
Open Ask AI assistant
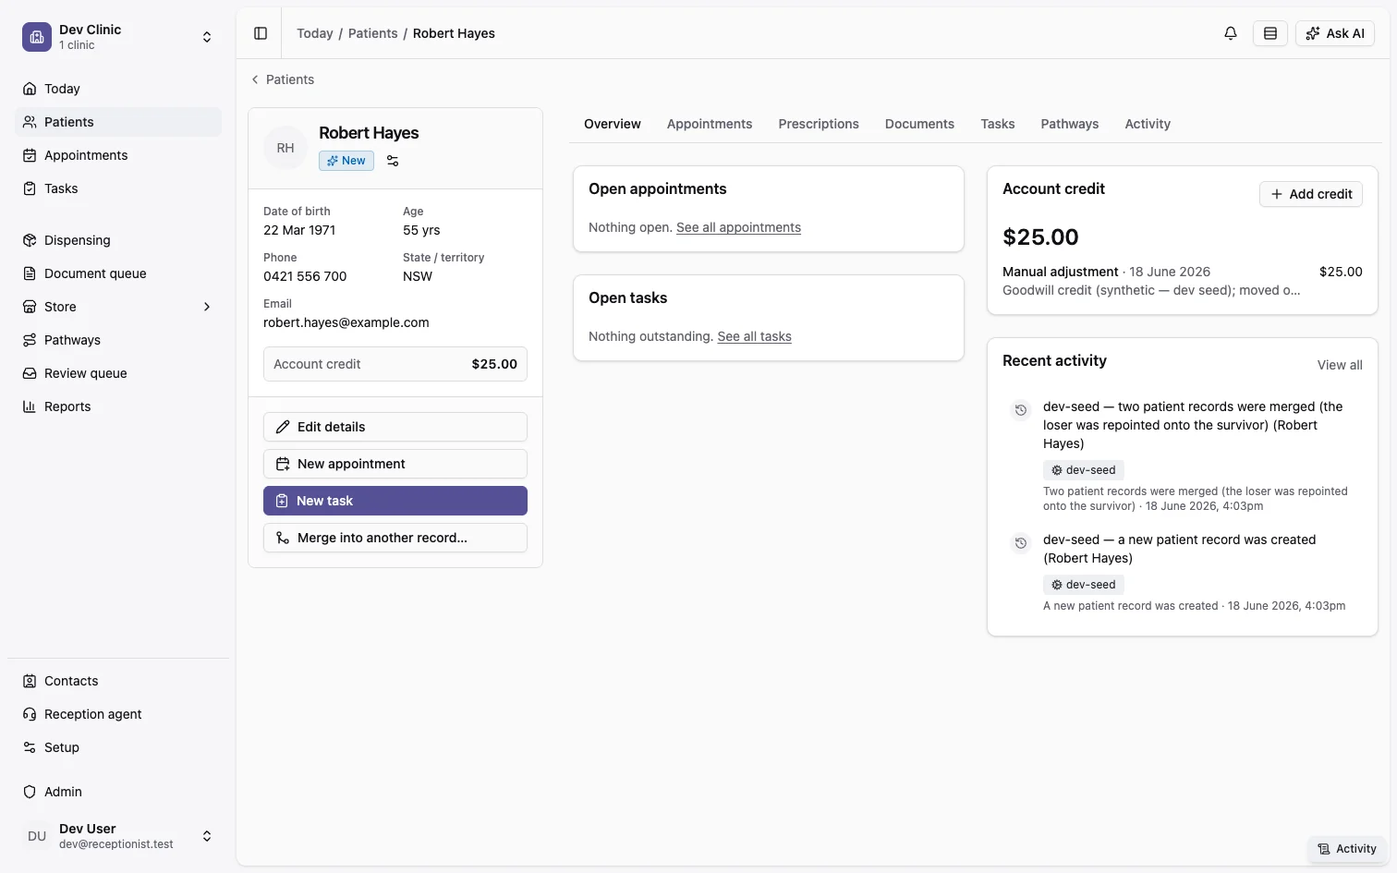1335,33
